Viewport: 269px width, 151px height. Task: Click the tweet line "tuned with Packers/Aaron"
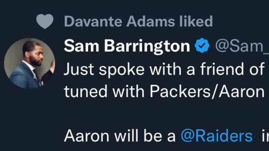pyautogui.click(x=164, y=91)
